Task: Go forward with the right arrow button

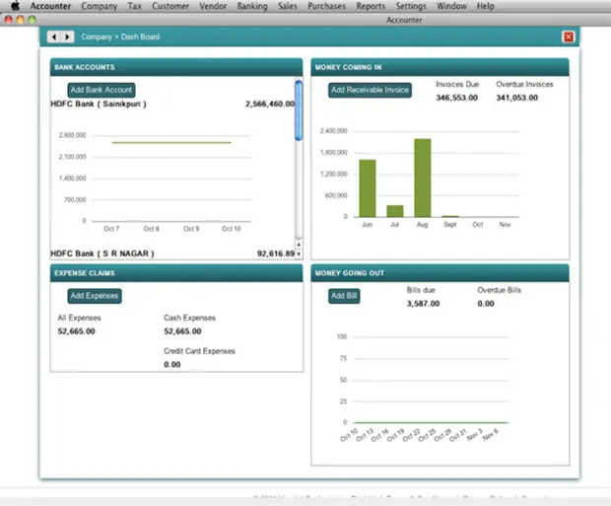Action: coord(67,36)
